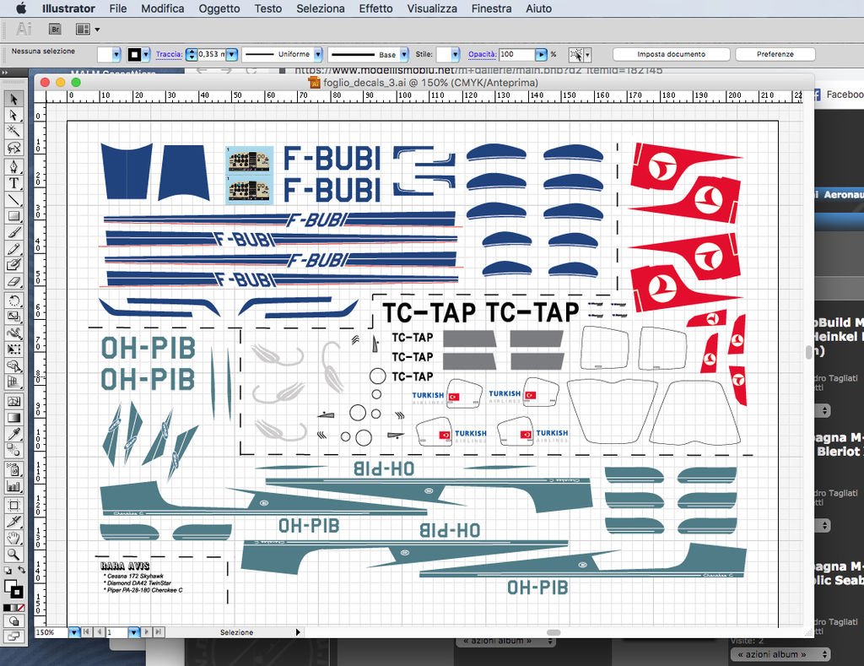Image resolution: width=864 pixels, height=666 pixels.
Task: Select the Slice tool
Action: click(x=13, y=522)
